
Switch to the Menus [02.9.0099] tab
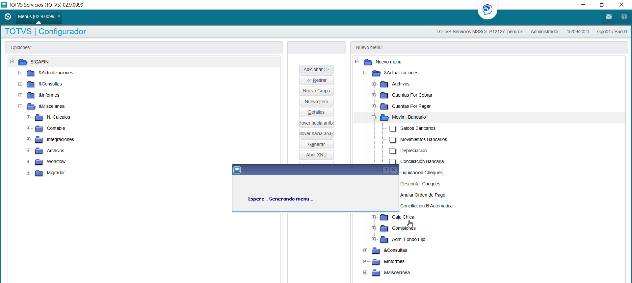pos(37,16)
